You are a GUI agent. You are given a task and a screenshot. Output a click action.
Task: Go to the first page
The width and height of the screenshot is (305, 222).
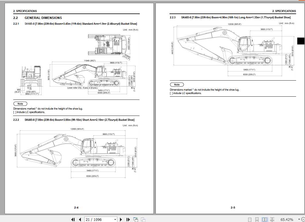click(73, 219)
